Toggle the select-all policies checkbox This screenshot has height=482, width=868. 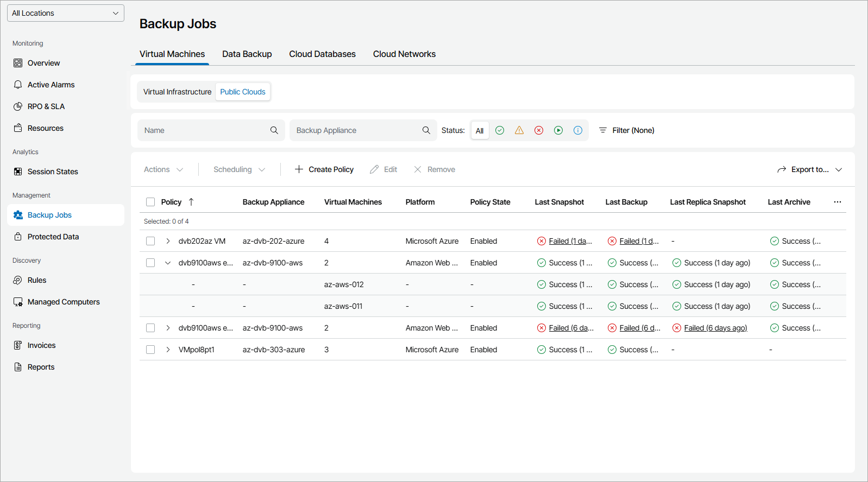[150, 202]
